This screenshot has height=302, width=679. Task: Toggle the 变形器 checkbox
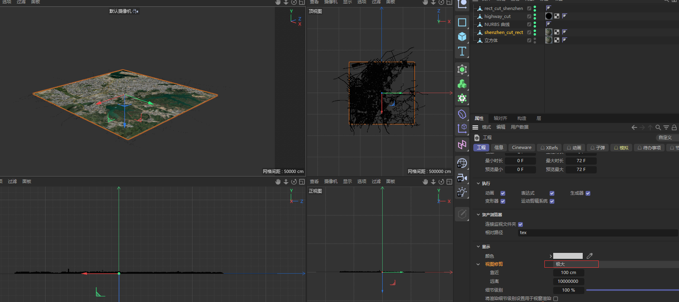pos(503,201)
